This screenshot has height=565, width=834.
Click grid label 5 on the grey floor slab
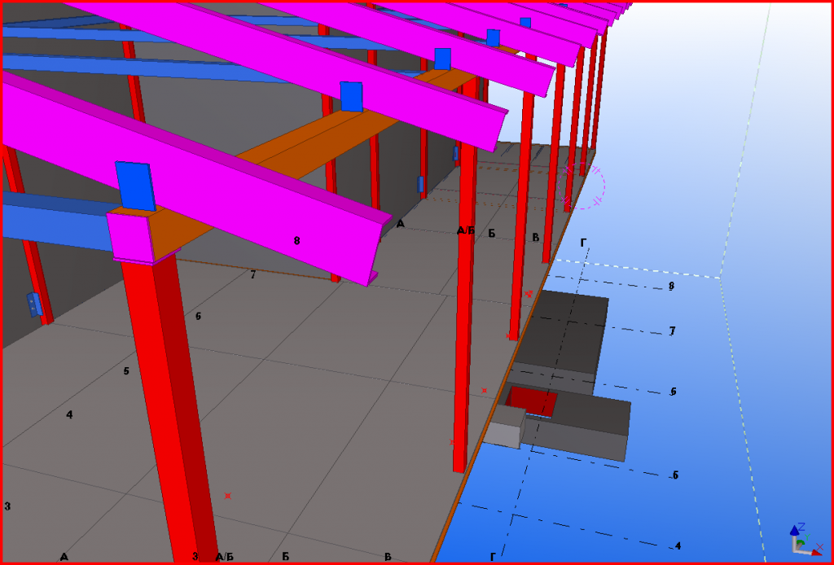126,371
